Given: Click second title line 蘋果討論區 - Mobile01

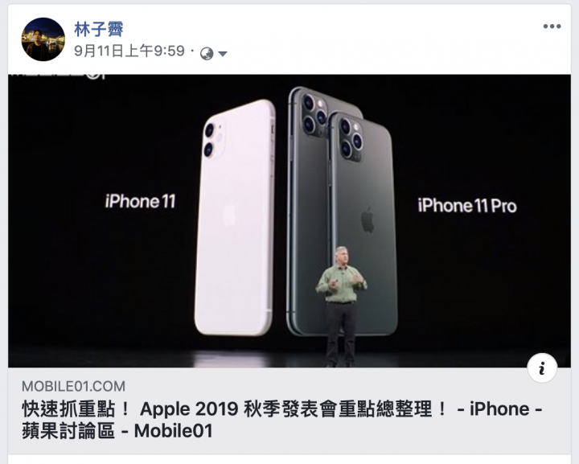Looking at the screenshot, I should (117, 431).
